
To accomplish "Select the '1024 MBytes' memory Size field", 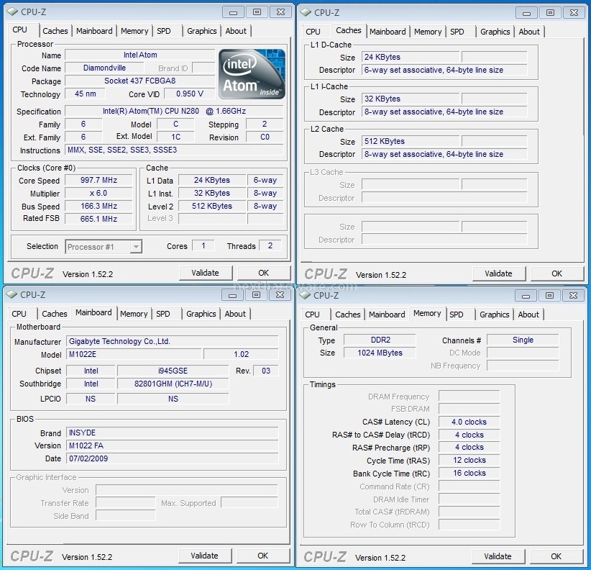I will (380, 353).
